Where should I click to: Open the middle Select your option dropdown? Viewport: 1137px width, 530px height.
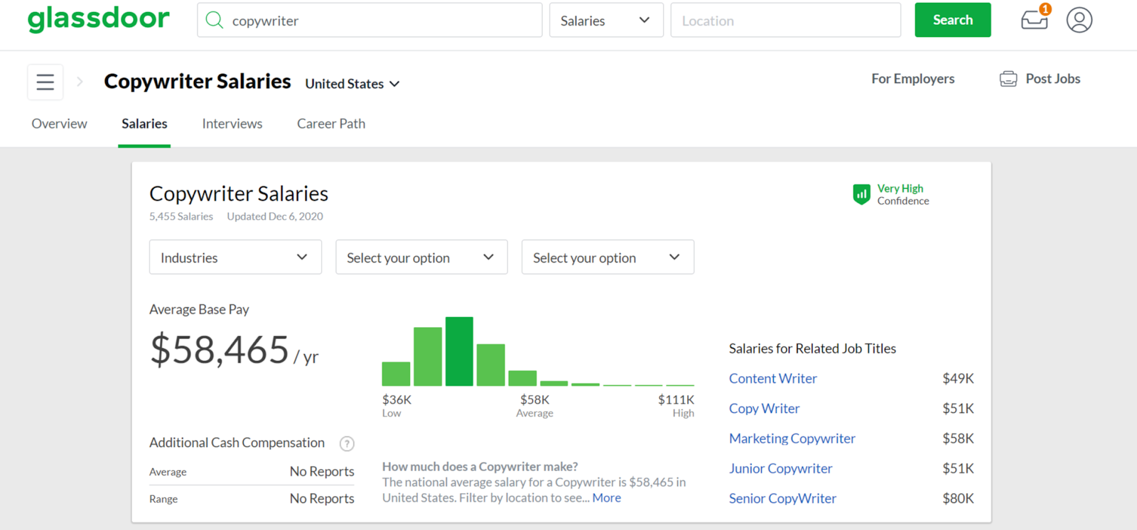pos(421,258)
